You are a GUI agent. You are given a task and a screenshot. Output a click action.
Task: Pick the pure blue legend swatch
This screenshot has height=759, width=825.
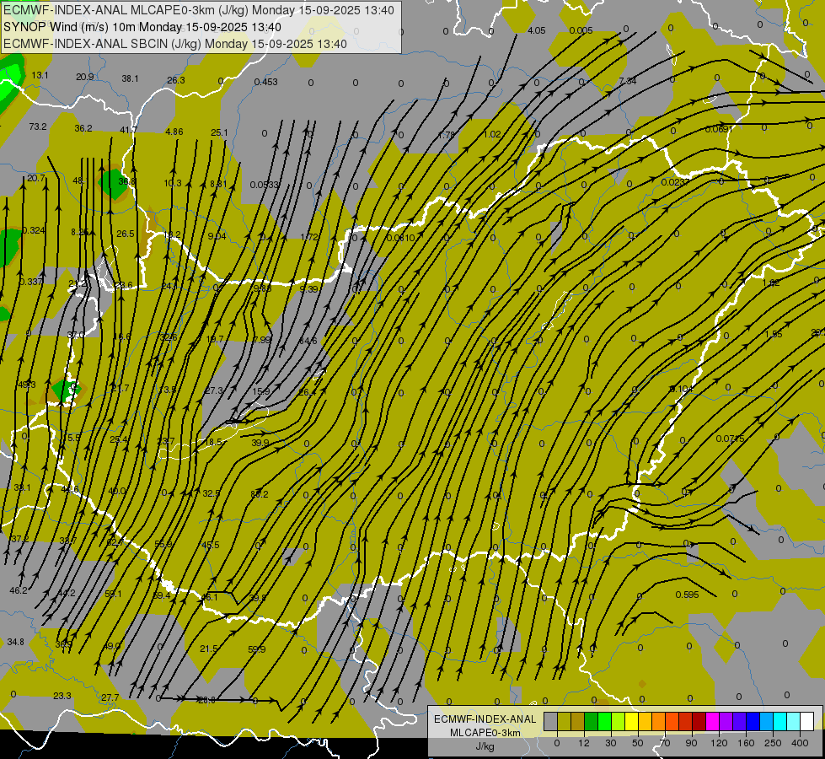[x=753, y=721]
